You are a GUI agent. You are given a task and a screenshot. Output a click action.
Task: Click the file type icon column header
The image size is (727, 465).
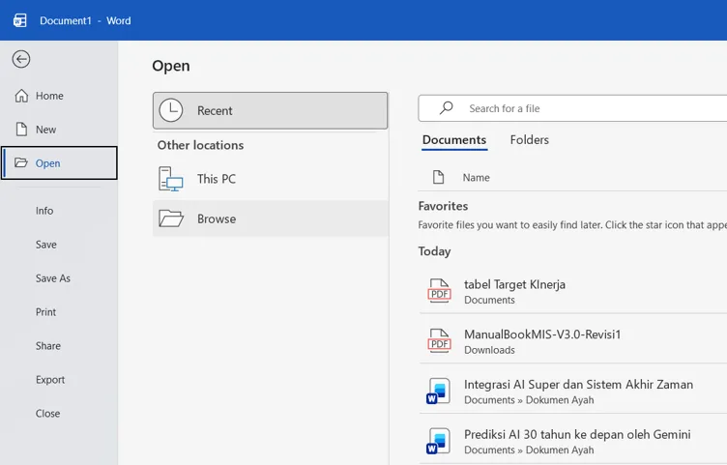click(x=438, y=177)
